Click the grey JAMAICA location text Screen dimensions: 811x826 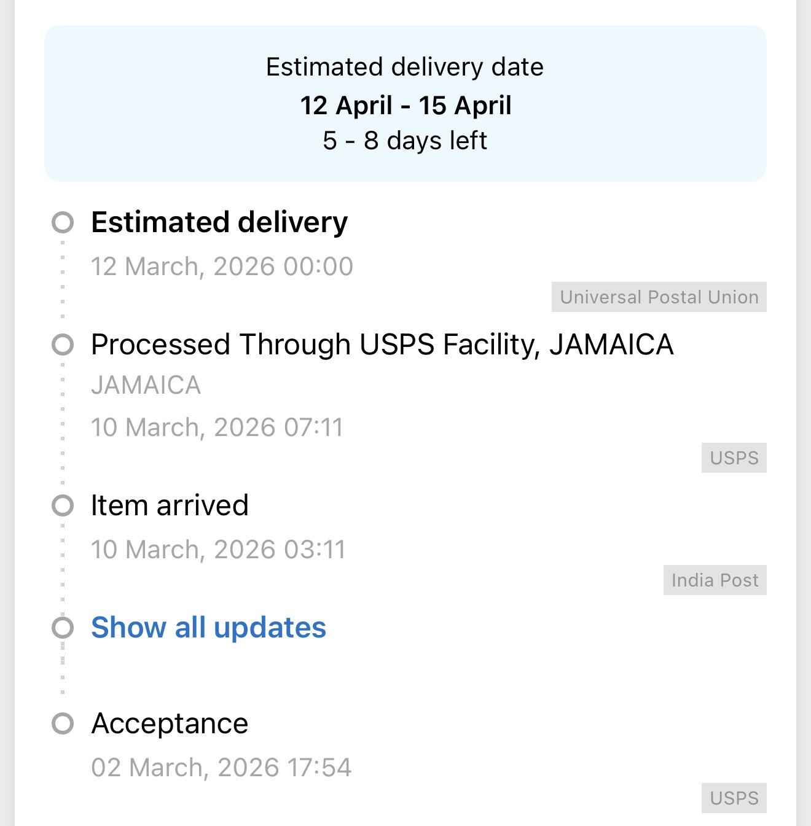[146, 386]
